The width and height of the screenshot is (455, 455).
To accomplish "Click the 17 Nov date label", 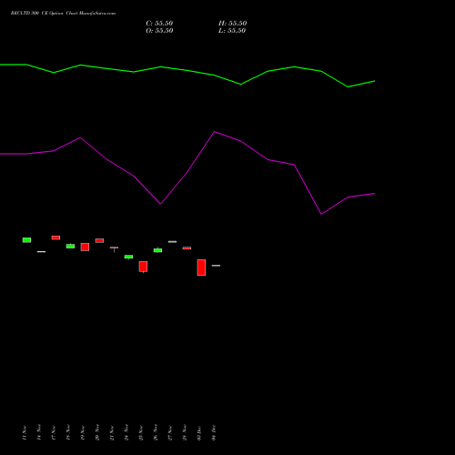I will pos(54,432).
